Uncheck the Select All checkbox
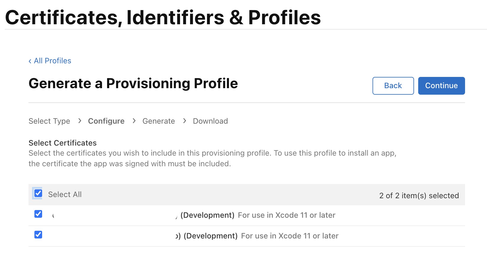The height and width of the screenshot is (271, 487). click(x=38, y=193)
